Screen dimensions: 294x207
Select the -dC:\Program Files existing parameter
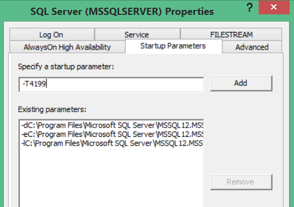tap(112, 125)
